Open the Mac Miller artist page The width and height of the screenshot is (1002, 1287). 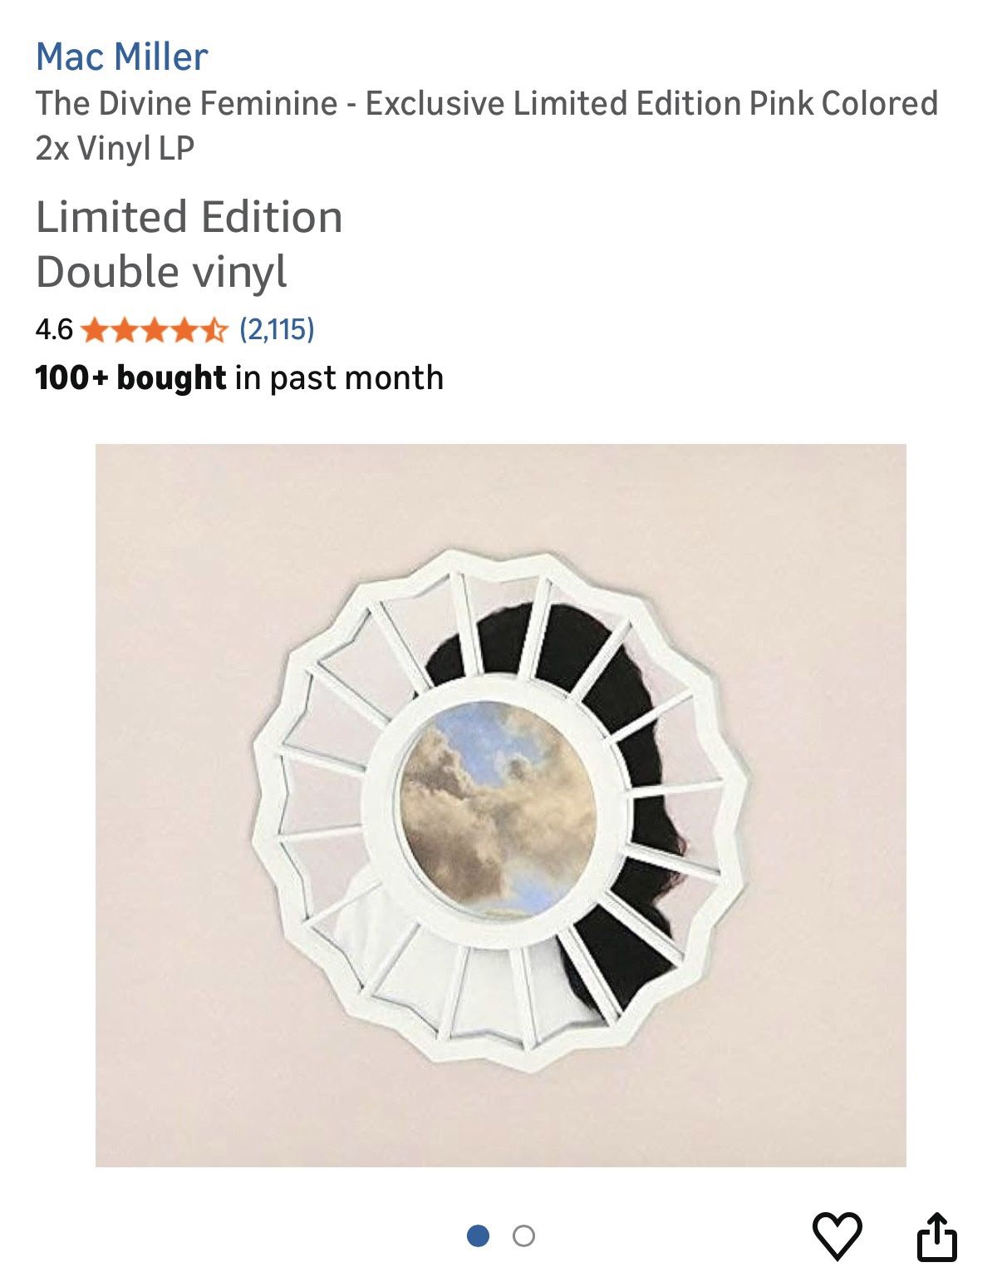pyautogui.click(x=120, y=56)
